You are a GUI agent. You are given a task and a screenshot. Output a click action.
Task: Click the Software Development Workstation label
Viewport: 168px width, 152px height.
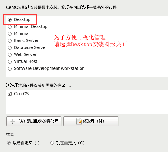pos(49,68)
